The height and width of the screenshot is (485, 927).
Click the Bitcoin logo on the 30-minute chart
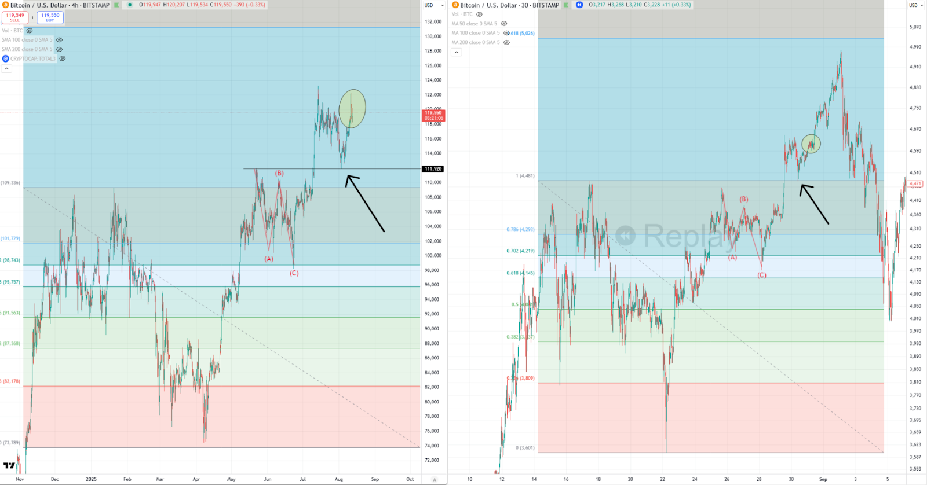tap(455, 5)
